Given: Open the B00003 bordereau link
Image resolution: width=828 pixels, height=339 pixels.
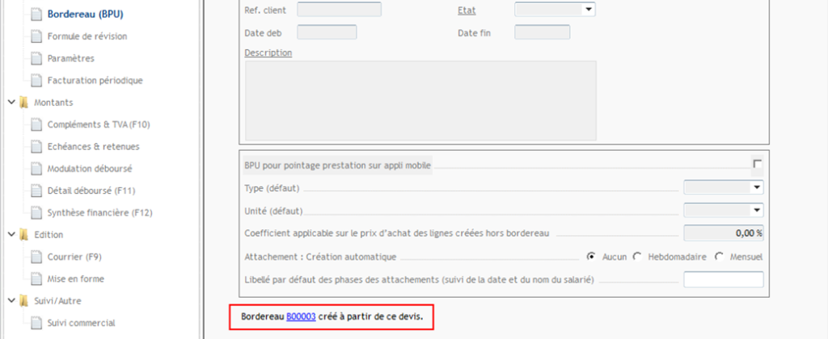Looking at the screenshot, I should click(301, 317).
